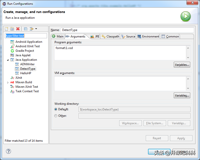This screenshot has width=200, height=160.
Task: Click the New launch configuration icon
Action: coord(7,29)
